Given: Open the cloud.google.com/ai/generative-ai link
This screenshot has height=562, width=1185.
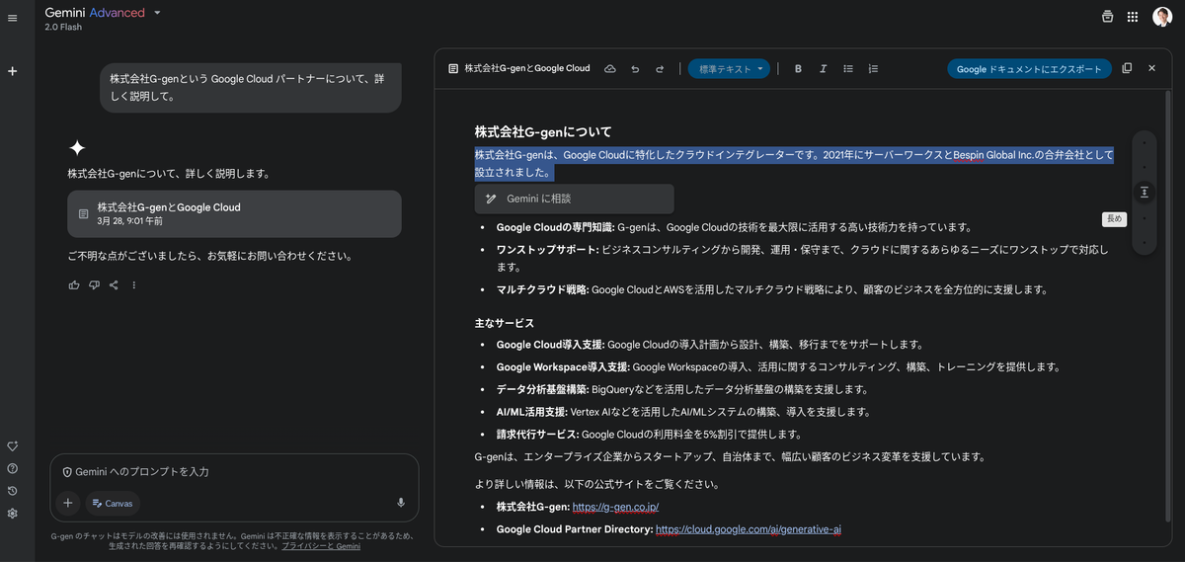Looking at the screenshot, I should [749, 529].
